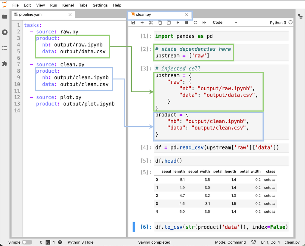Click the sepal_length column header
Image resolution: width=305 pixels, height=246 pixels.
point(173,171)
